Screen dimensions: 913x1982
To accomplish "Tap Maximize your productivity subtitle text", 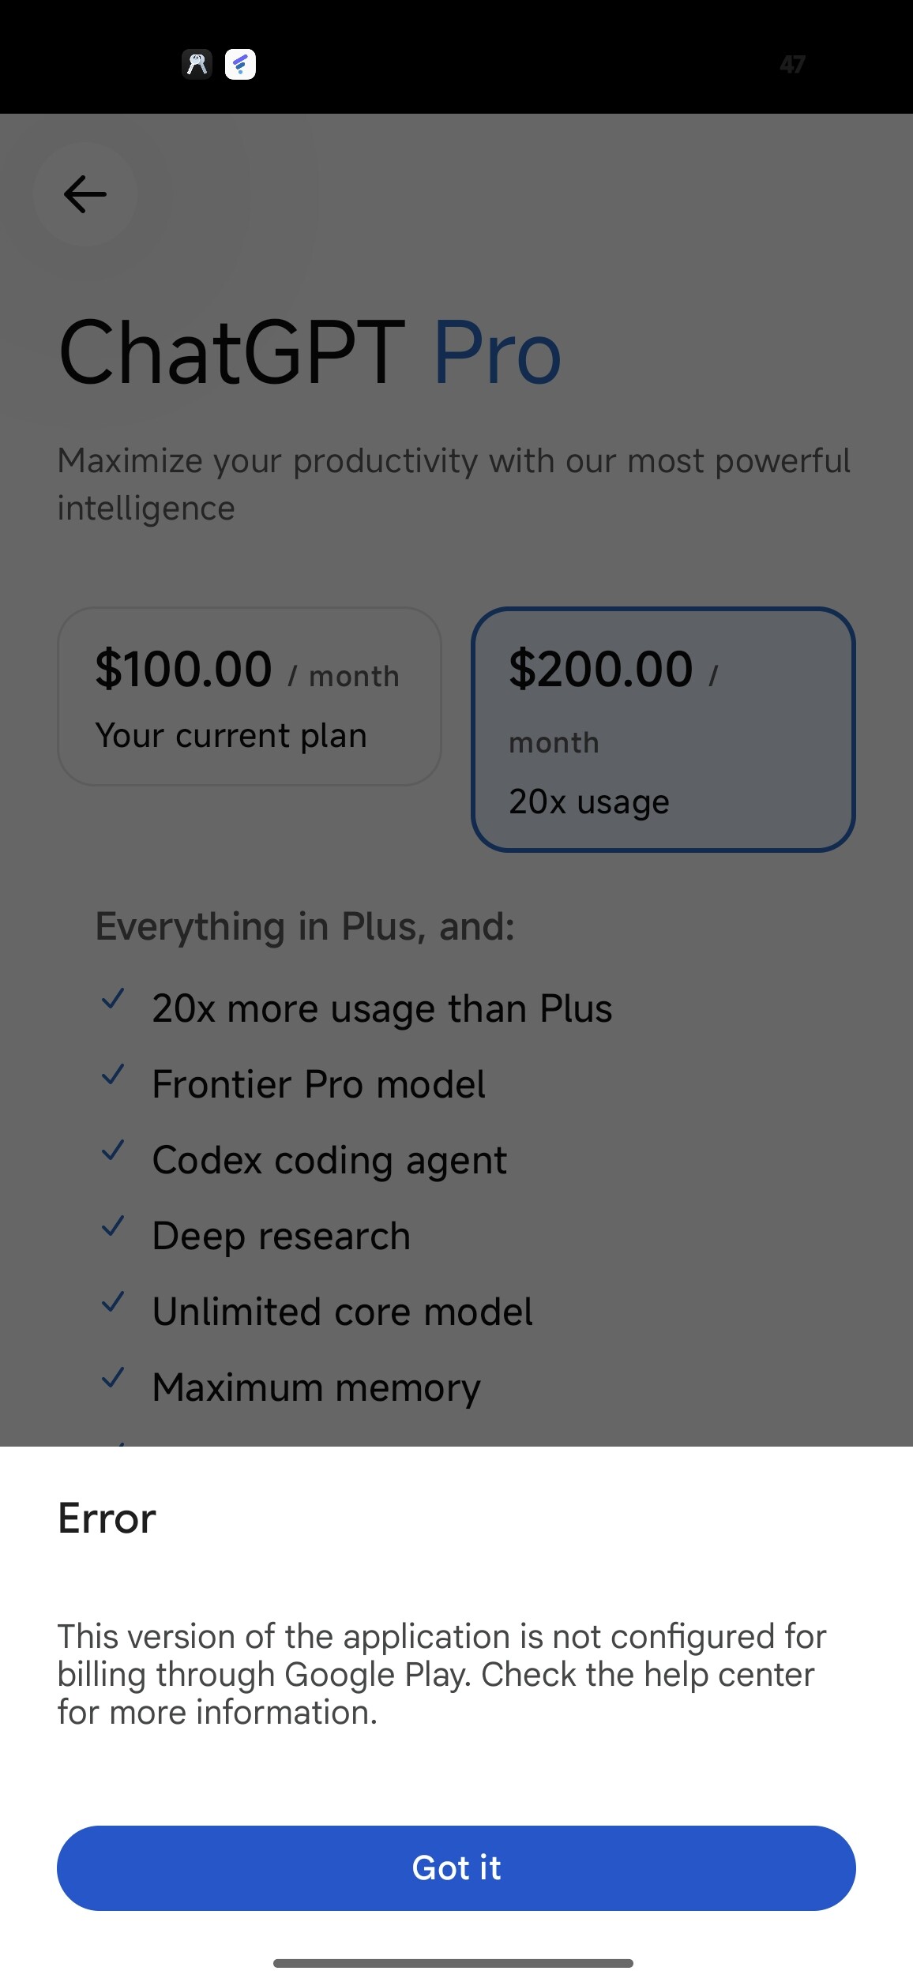I will point(454,484).
